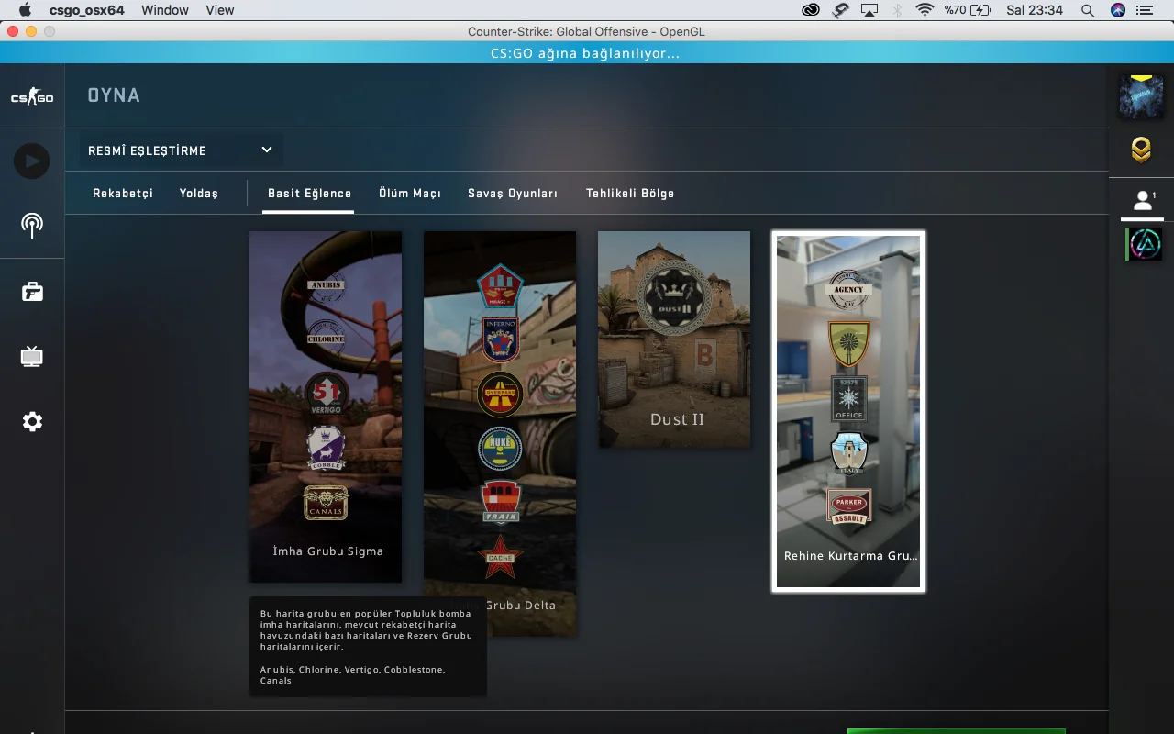1174x734 pixels.
Task: Click the Chlorine map badge
Action: pos(326,339)
